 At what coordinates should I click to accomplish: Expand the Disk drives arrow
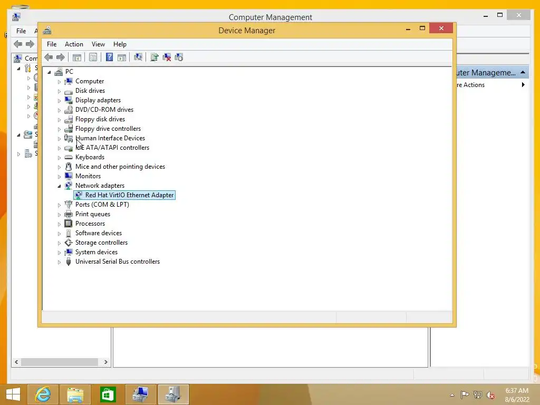tap(59, 91)
